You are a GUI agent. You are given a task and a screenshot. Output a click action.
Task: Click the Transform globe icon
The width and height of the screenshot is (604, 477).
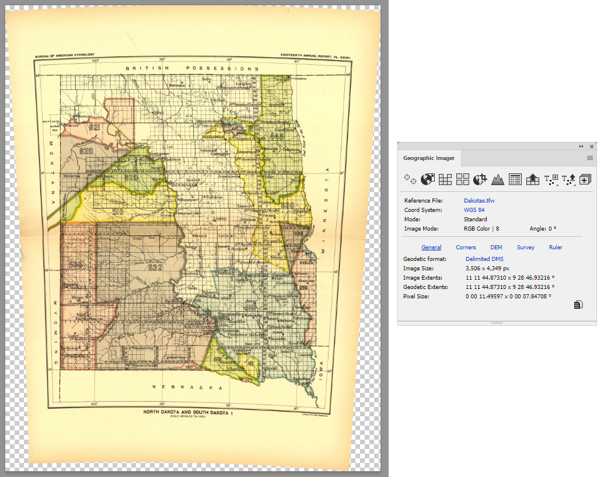427,179
